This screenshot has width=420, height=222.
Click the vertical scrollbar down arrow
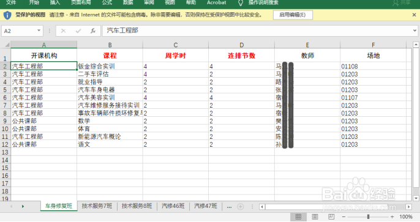click(x=416, y=198)
